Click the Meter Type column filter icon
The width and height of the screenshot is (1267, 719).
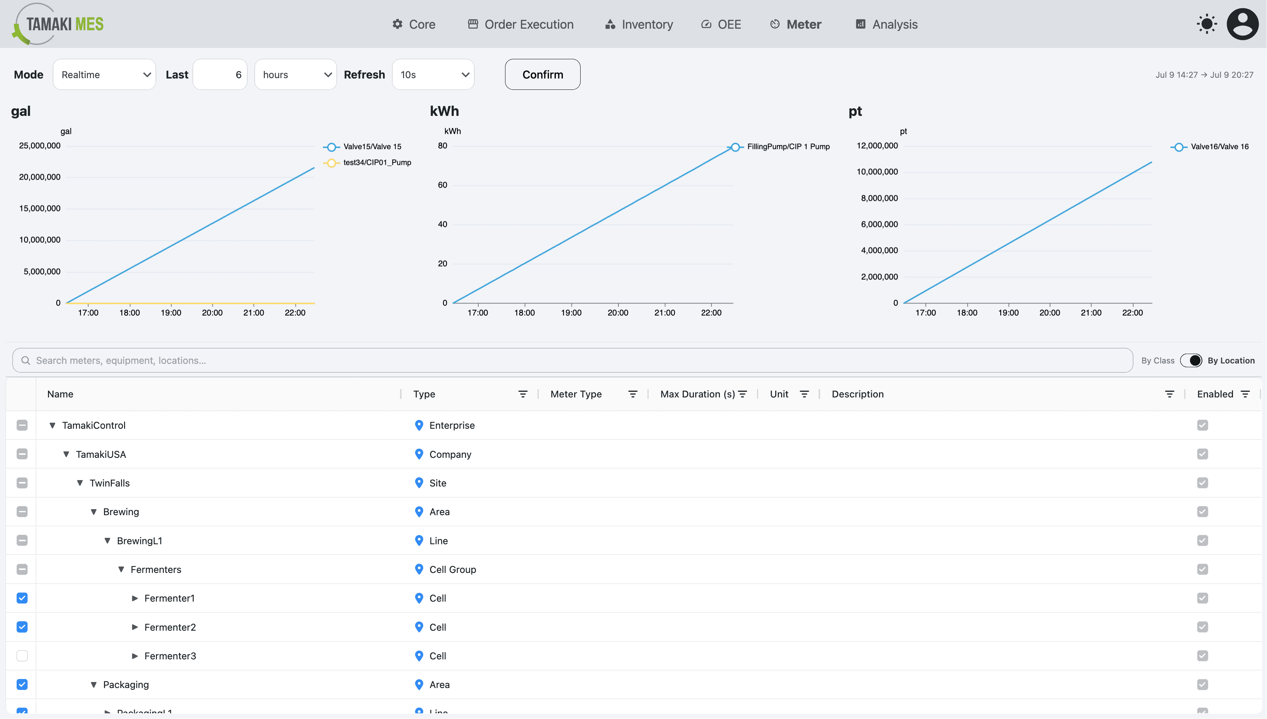[632, 394]
